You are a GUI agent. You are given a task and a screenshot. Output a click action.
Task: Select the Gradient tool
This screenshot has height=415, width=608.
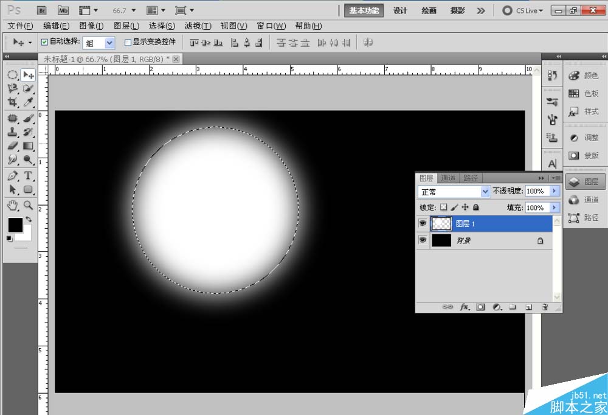28,145
